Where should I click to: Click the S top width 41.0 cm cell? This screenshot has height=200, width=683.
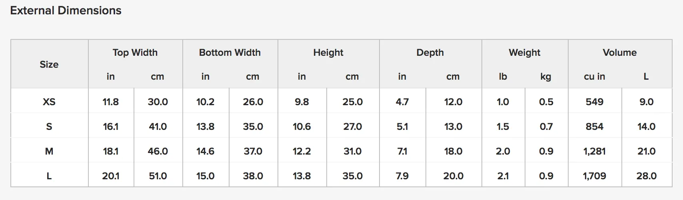point(158,126)
